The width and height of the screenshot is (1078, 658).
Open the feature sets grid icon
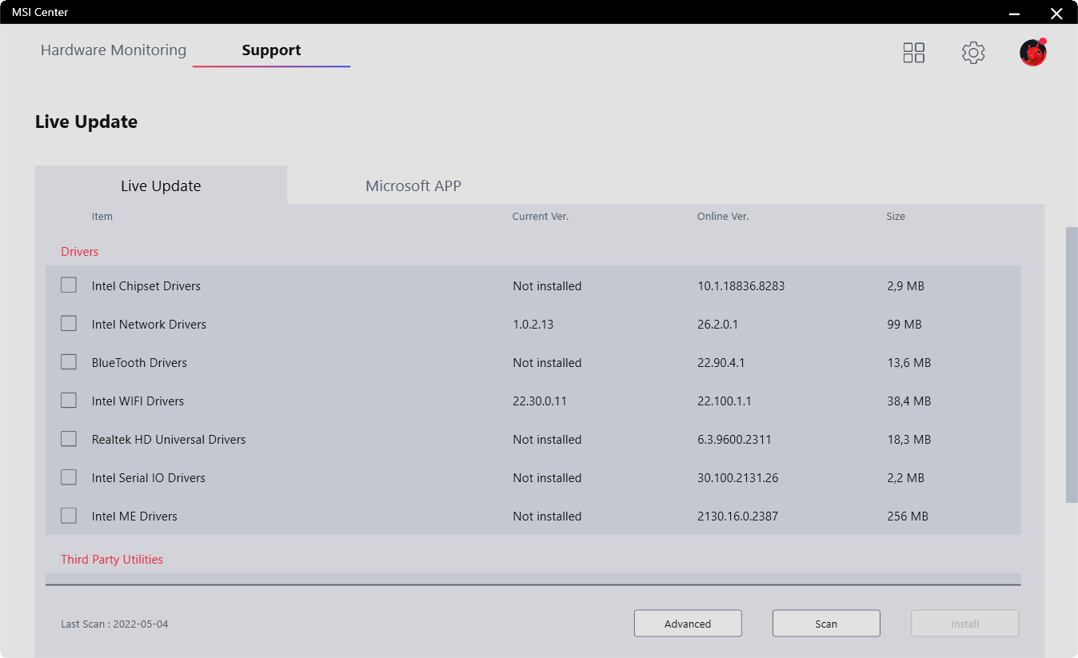pos(914,53)
